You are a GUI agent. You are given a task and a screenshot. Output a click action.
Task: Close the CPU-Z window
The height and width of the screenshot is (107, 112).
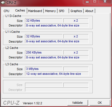coord(105,2)
